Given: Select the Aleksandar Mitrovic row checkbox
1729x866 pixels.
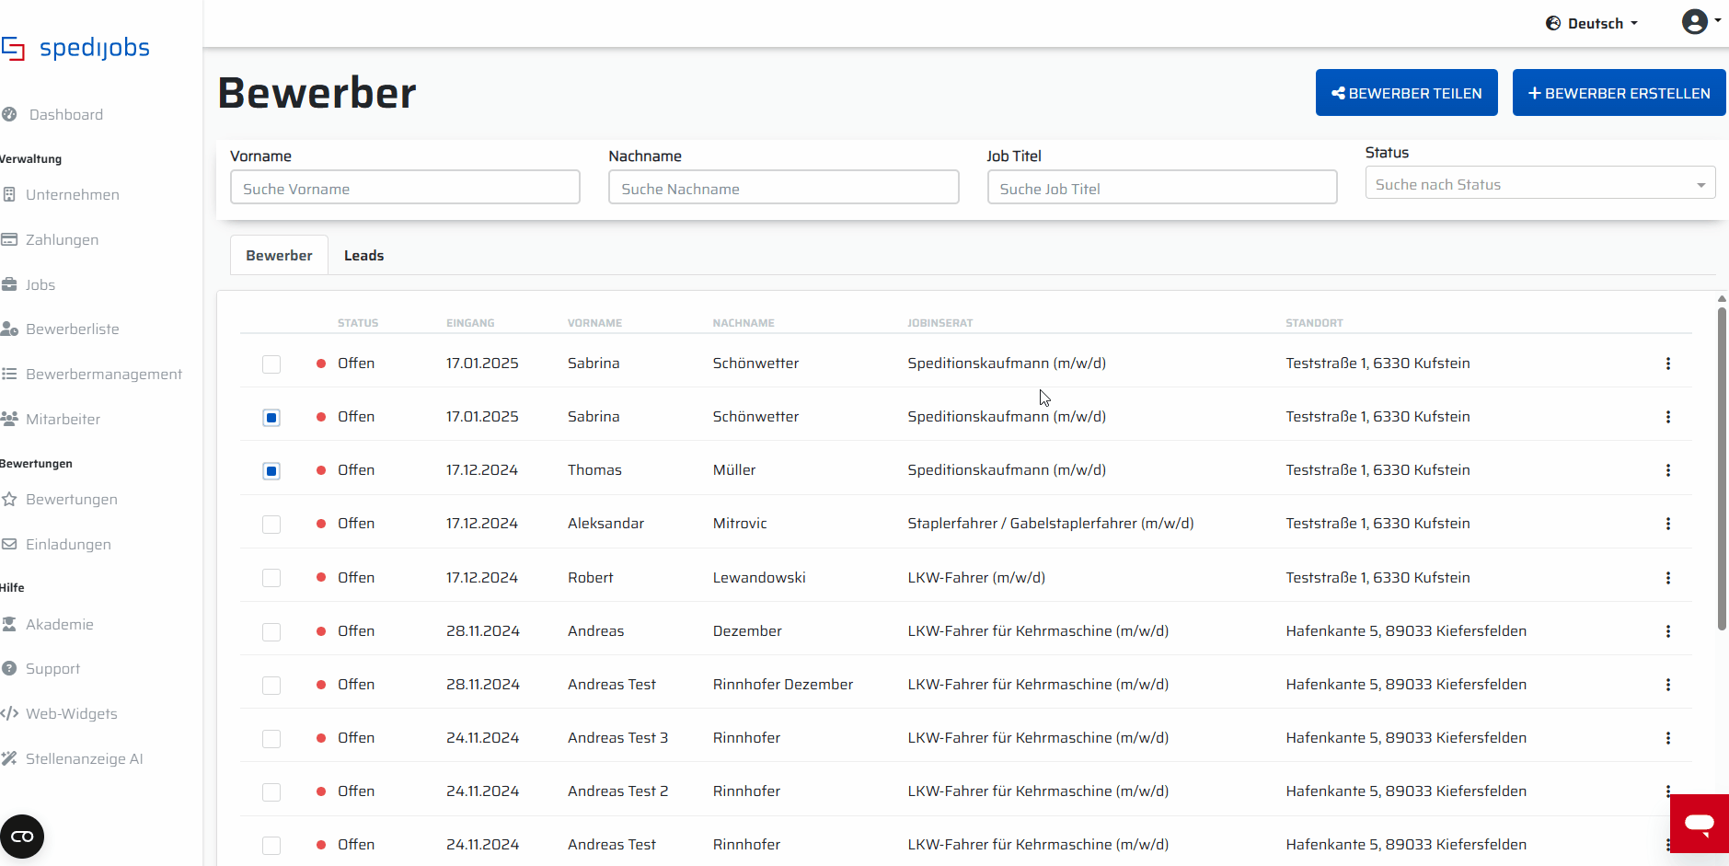Looking at the screenshot, I should [271, 525].
